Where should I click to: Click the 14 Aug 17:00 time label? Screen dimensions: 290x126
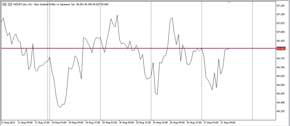[93, 123]
